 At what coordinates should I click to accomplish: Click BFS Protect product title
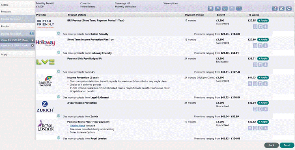click(96, 21)
